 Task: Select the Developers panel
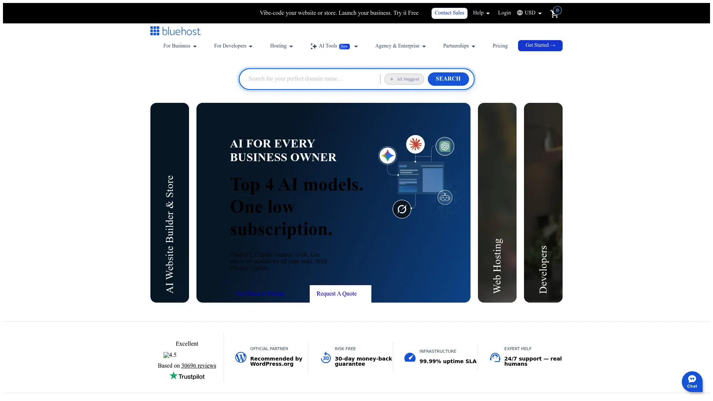point(543,203)
